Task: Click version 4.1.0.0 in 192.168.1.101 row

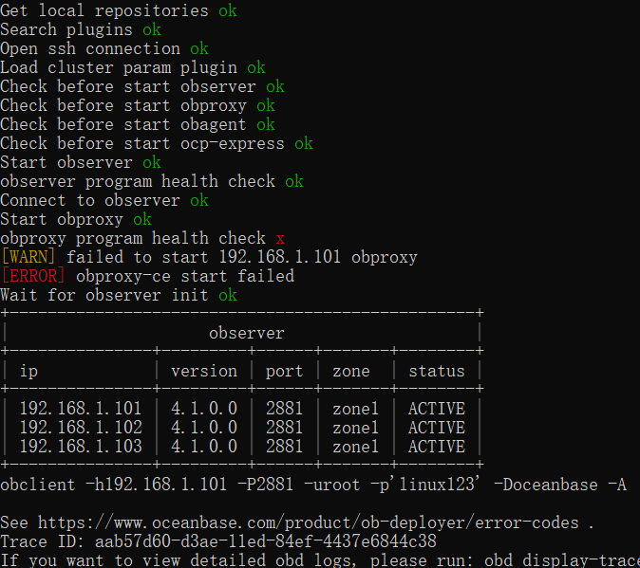Action: point(204,409)
